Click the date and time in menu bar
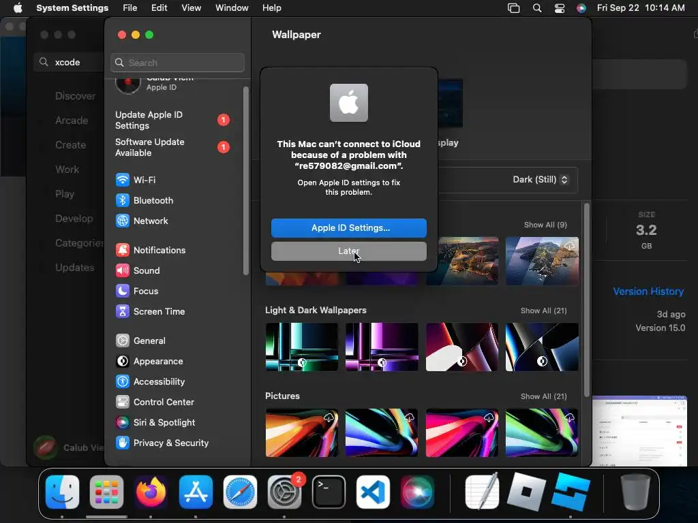Screen dimensions: 698x523 click(641, 8)
